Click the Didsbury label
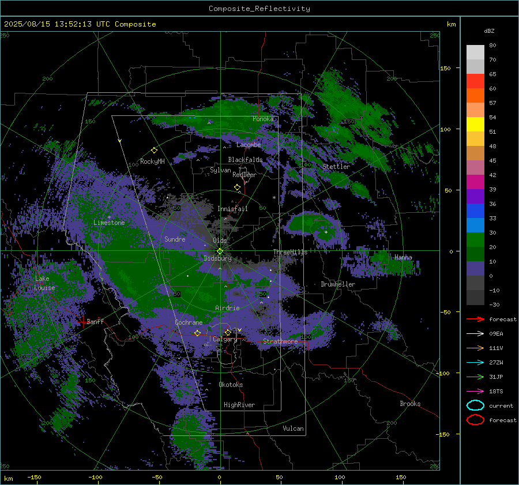This screenshot has height=485, width=519. pos(217,258)
